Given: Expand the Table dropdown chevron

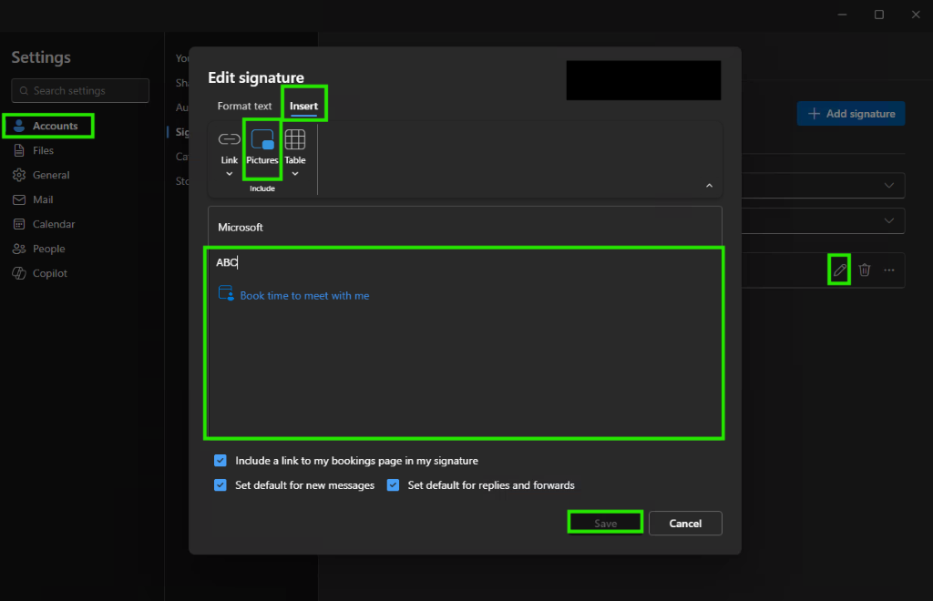Looking at the screenshot, I should (295, 174).
